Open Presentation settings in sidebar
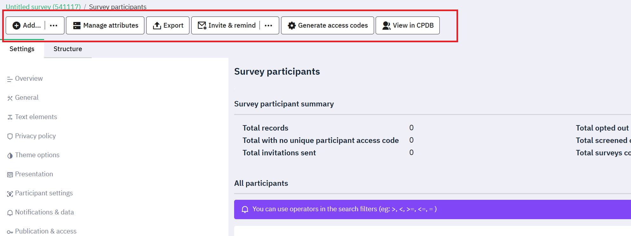Image resolution: width=631 pixels, height=236 pixels. (34, 174)
